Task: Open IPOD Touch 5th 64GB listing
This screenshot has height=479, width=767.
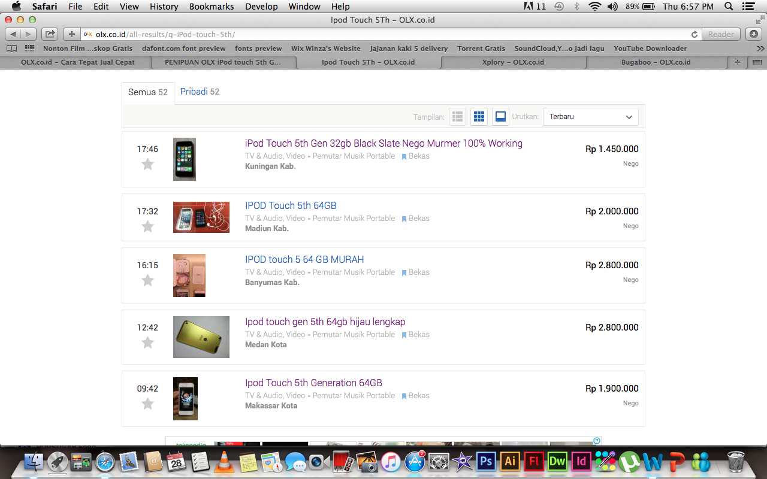Action: (x=291, y=205)
